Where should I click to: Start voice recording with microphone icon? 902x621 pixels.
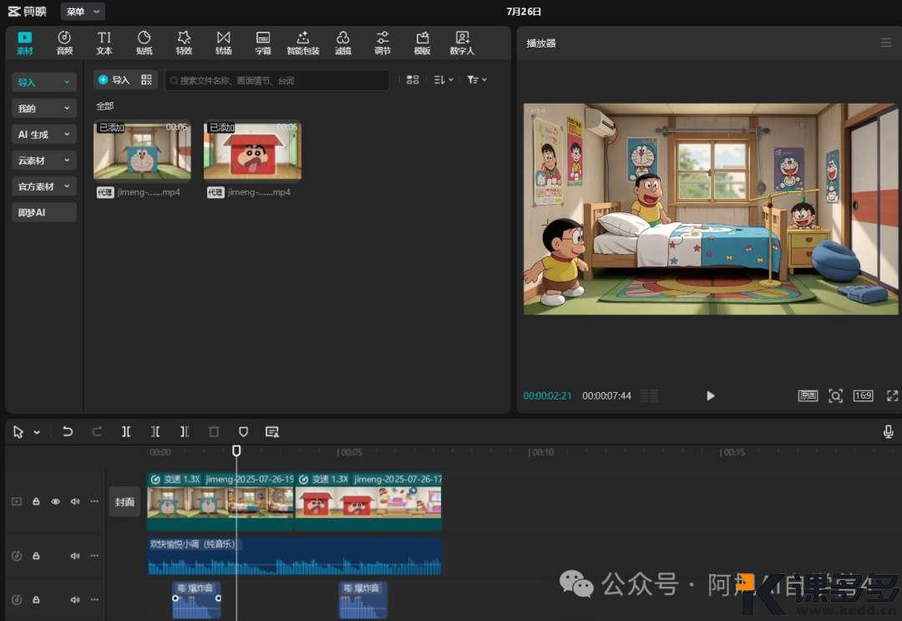tap(888, 431)
